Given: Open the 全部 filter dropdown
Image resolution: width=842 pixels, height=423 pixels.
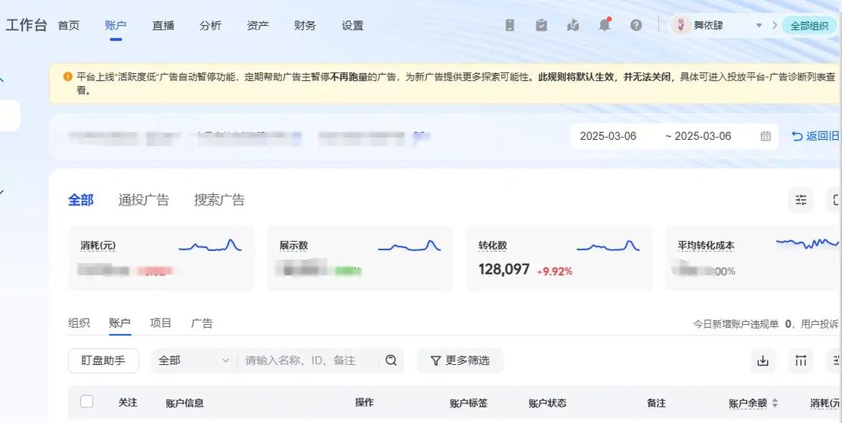Looking at the screenshot, I should coord(193,360).
